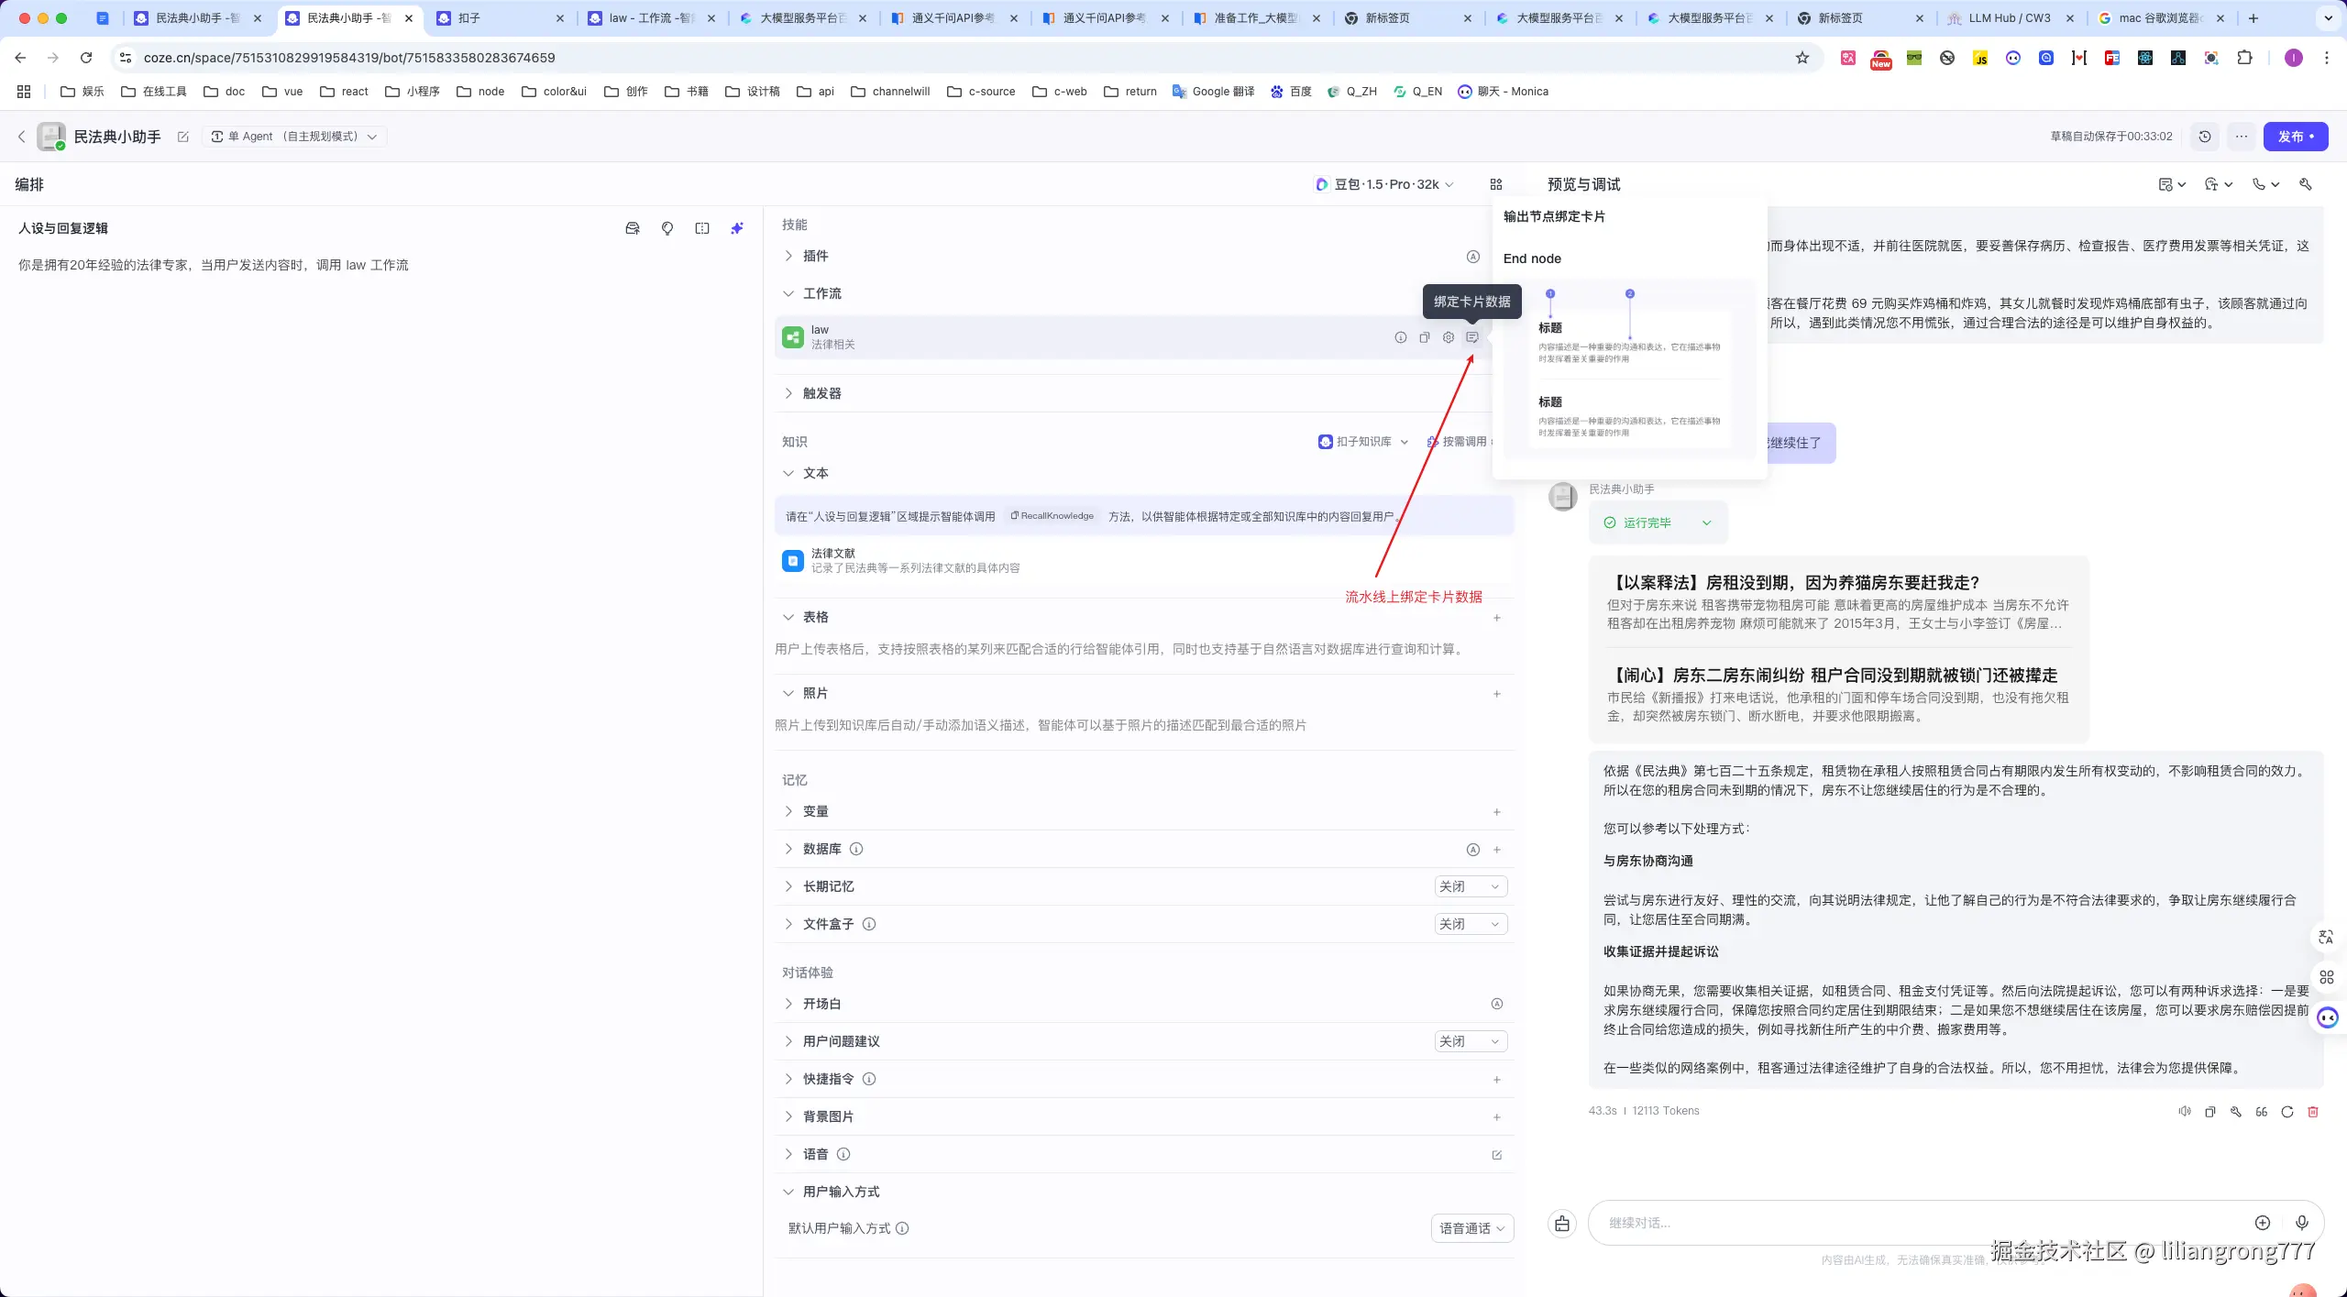Click regenerate response icon below the answer

pos(2286,1111)
